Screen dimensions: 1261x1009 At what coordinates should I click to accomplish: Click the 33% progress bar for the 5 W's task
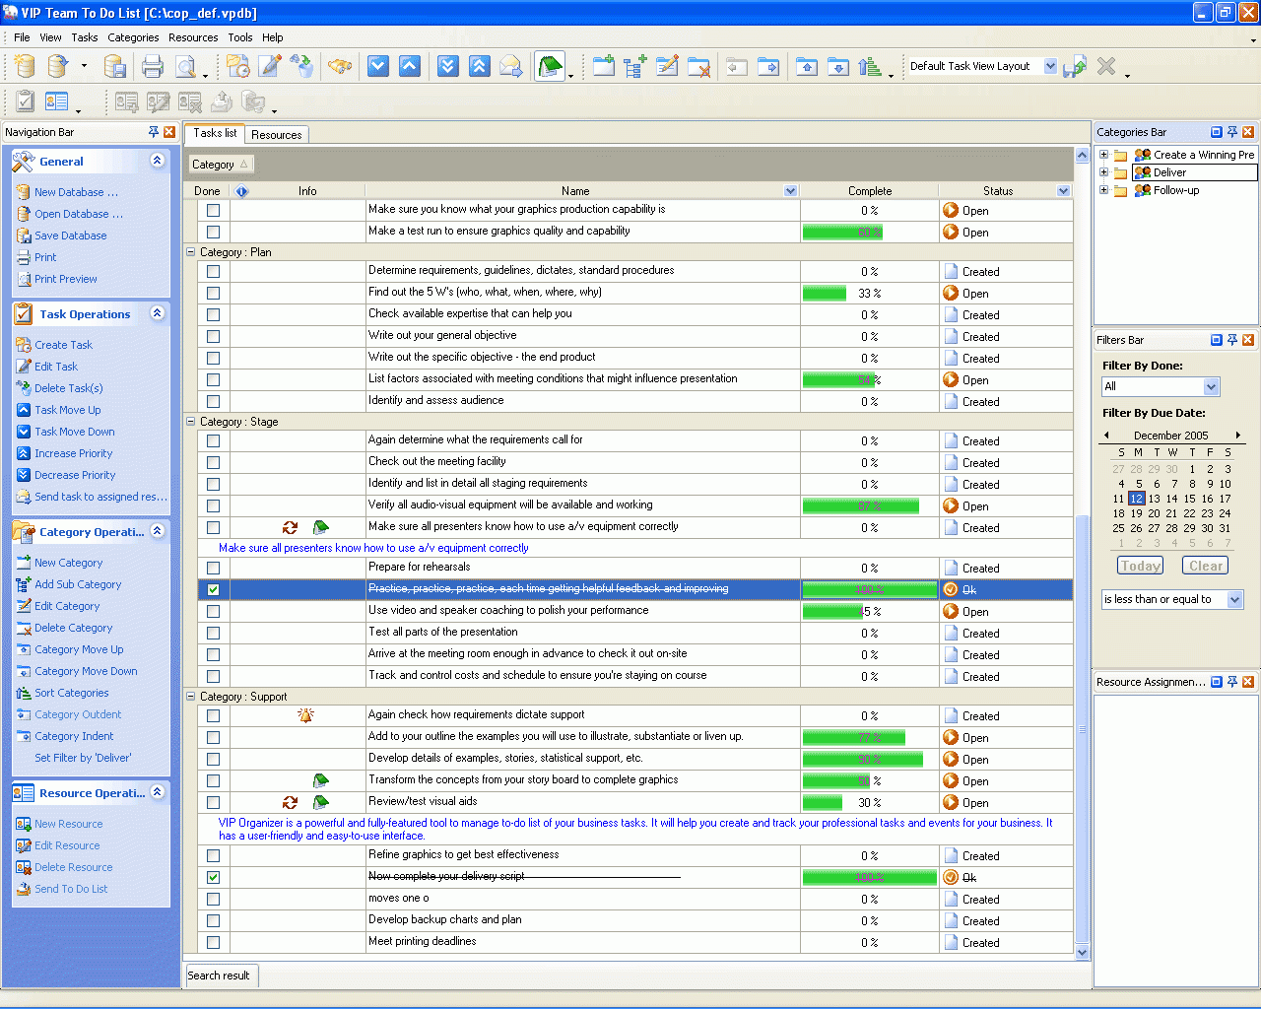pos(826,293)
